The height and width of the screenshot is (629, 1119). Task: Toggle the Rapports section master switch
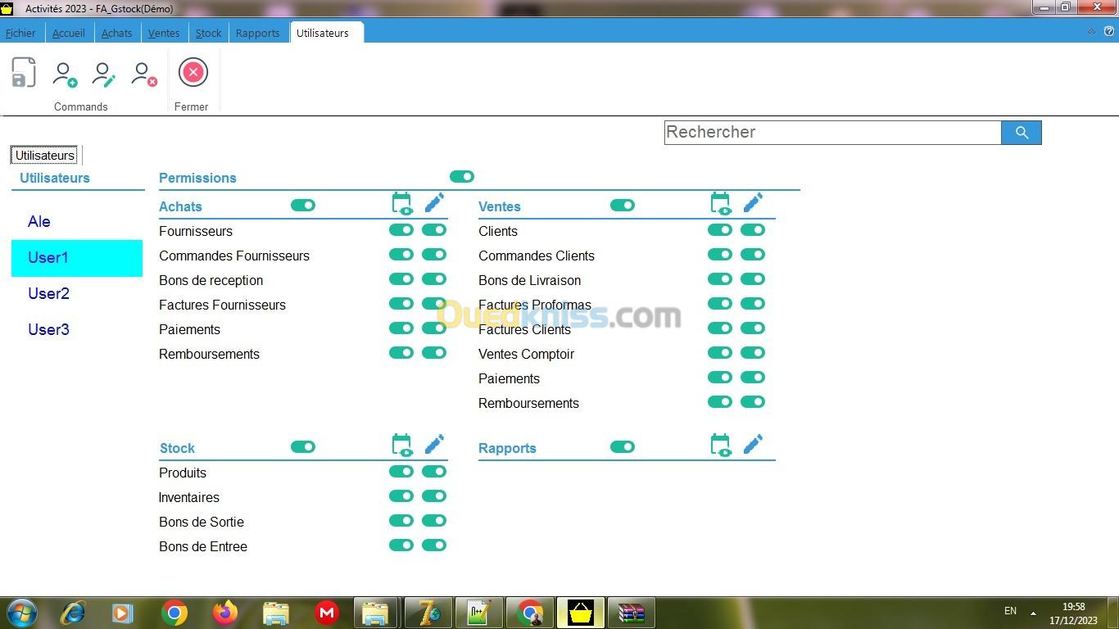tap(623, 447)
